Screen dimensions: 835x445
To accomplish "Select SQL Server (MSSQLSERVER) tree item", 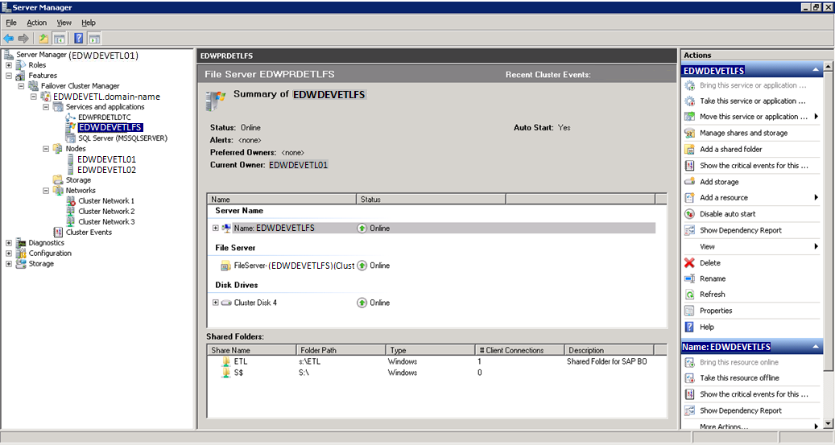I will (122, 138).
